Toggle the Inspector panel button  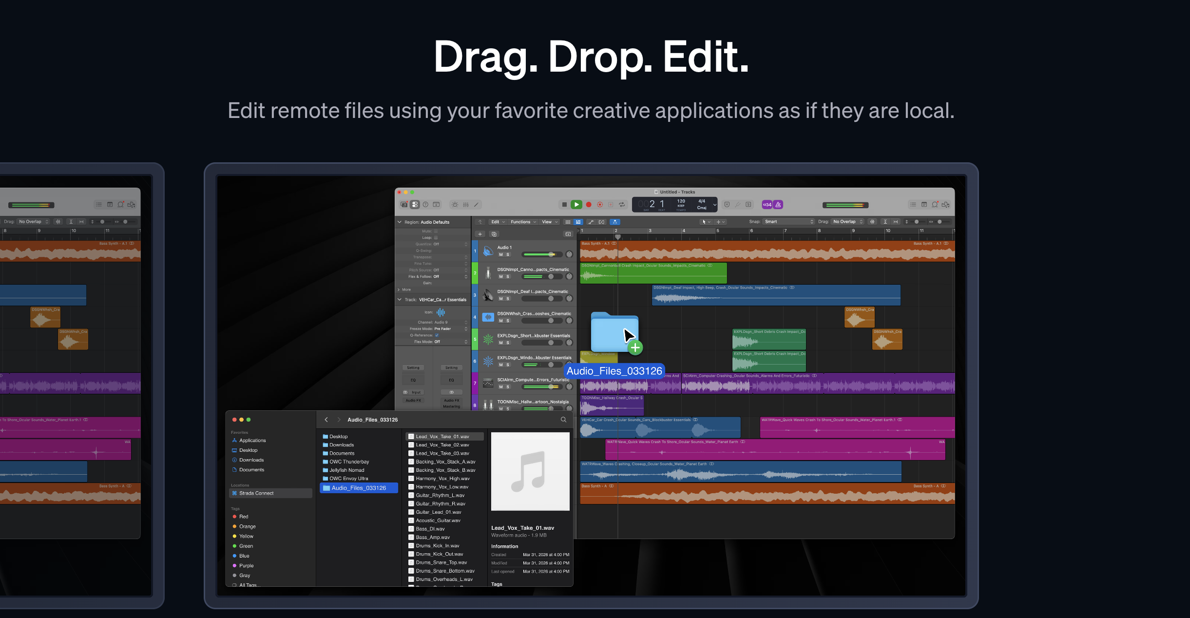(x=415, y=205)
